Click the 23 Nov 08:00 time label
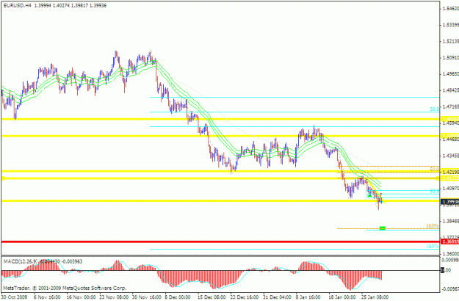This screenshot has width=459, height=301. click(x=114, y=297)
